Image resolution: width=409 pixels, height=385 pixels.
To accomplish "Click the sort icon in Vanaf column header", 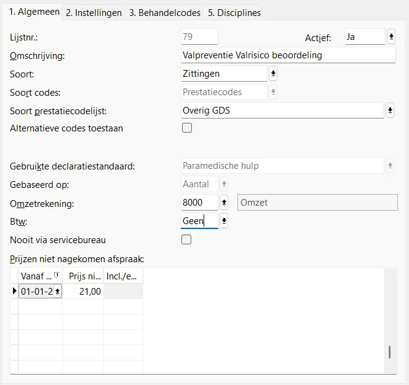I will pos(57,276).
